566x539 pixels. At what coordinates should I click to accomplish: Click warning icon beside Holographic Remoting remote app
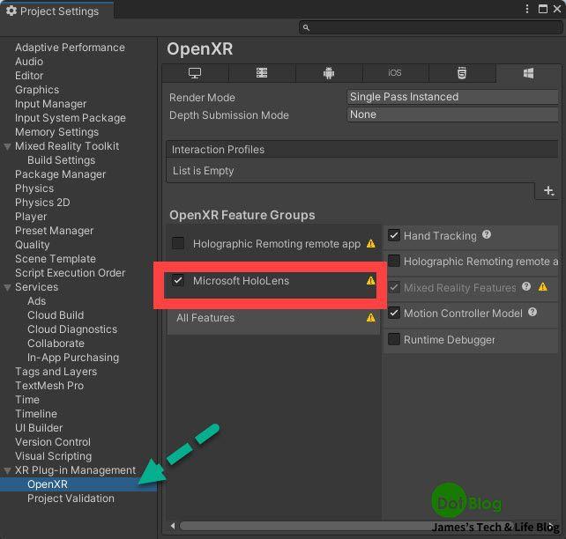pyautogui.click(x=370, y=244)
